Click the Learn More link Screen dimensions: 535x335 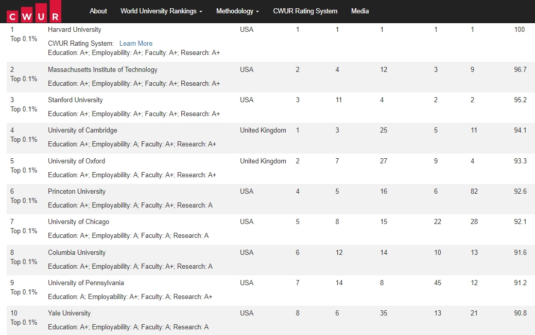(136, 44)
